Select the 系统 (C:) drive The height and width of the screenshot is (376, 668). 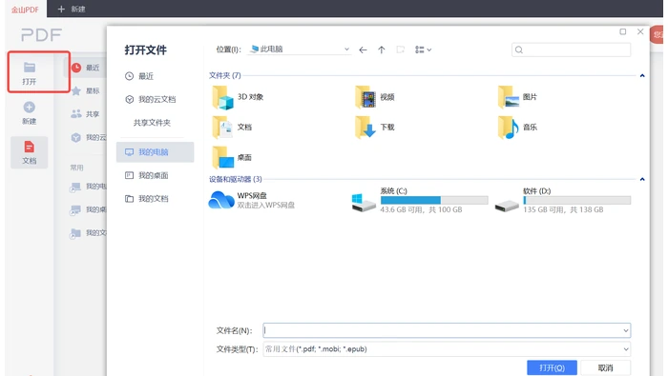pos(420,200)
